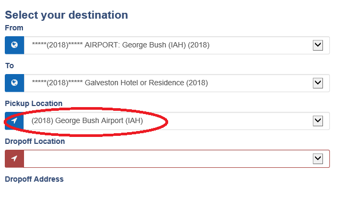This screenshot has height=203, width=347.
Task: Select the Galveston Hotel or Residence field
Action: point(177,83)
